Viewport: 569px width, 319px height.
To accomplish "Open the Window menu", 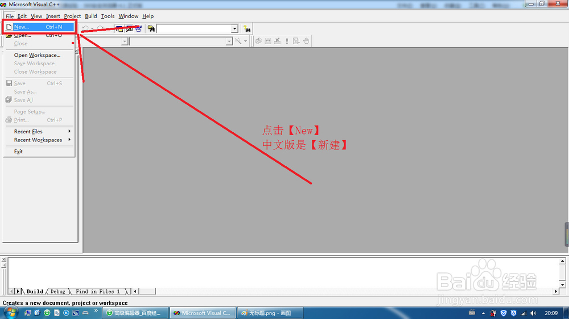I will (x=129, y=16).
